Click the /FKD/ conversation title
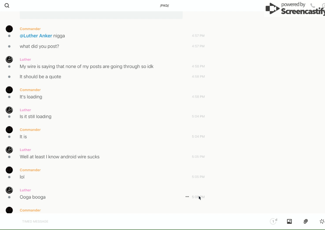 164,6
